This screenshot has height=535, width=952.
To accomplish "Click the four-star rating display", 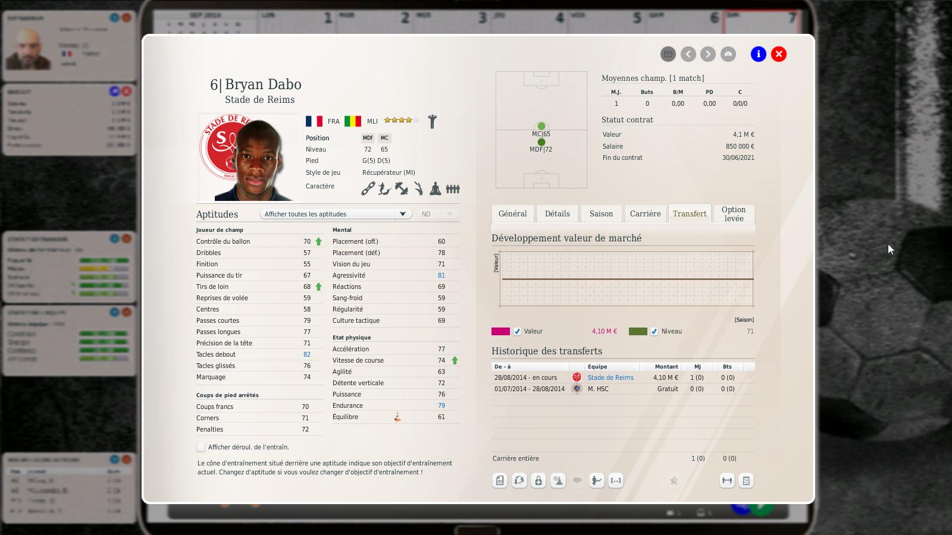I will click(401, 120).
